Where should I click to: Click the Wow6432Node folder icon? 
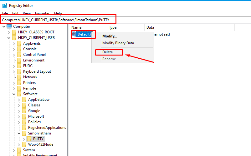(x=24, y=144)
